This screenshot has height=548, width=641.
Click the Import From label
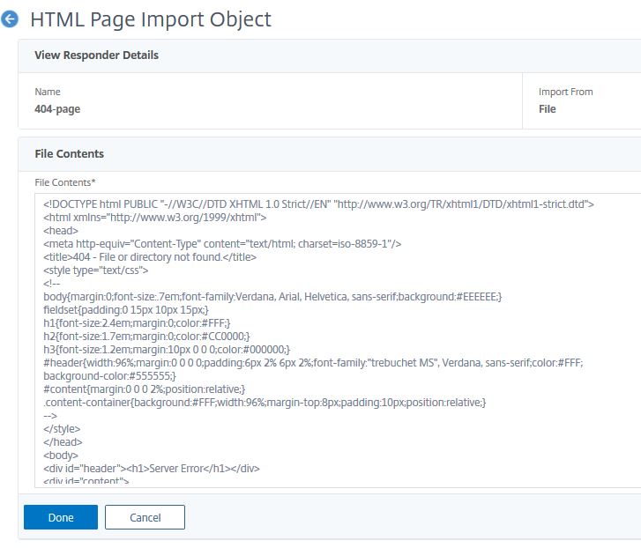click(565, 92)
